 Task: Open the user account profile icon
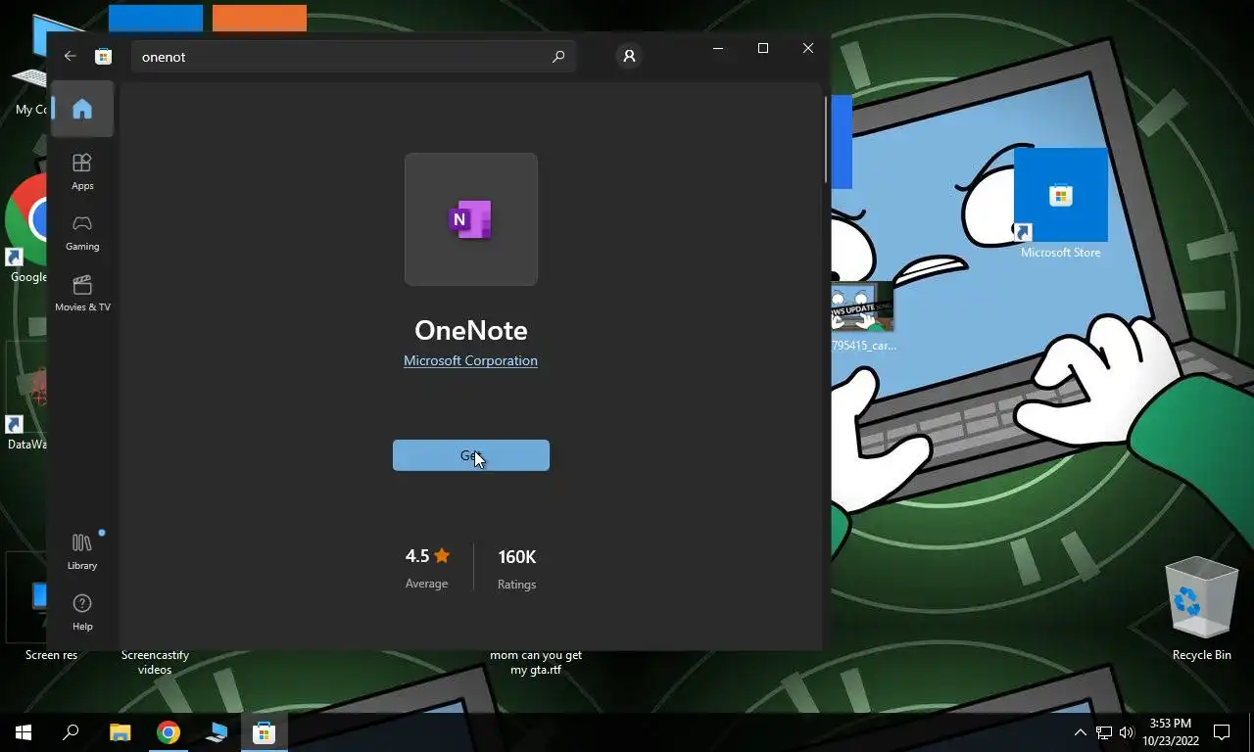tap(629, 57)
